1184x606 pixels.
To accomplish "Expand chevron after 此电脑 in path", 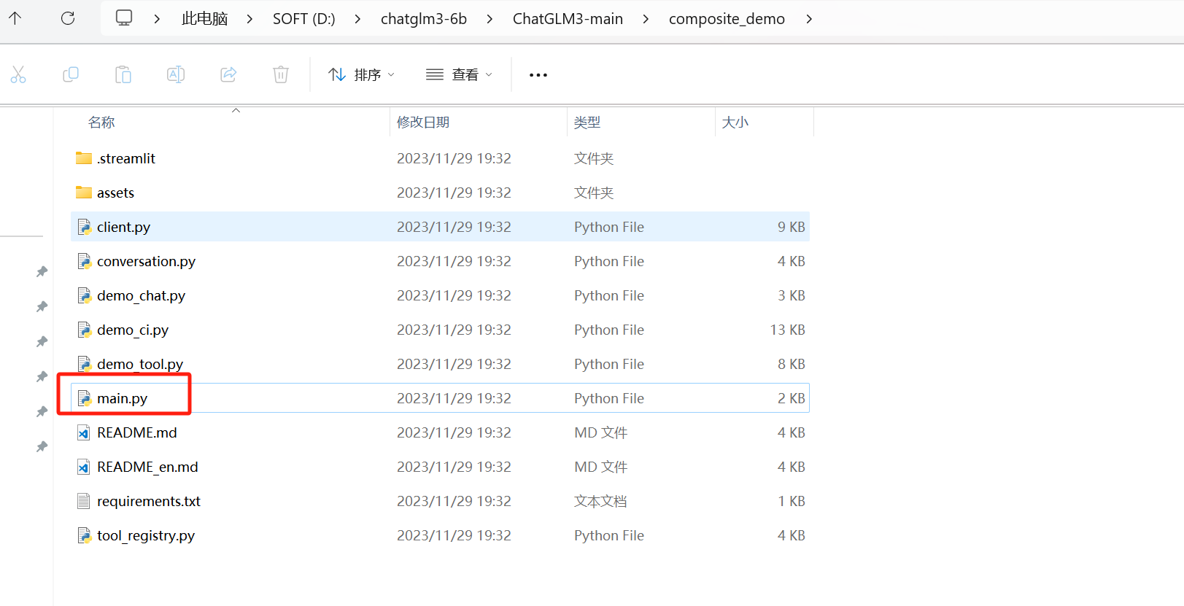I will point(250,19).
